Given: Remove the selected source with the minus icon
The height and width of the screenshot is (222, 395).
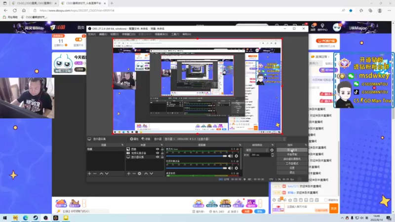Looking at the screenshot, I should click(x=134, y=174).
